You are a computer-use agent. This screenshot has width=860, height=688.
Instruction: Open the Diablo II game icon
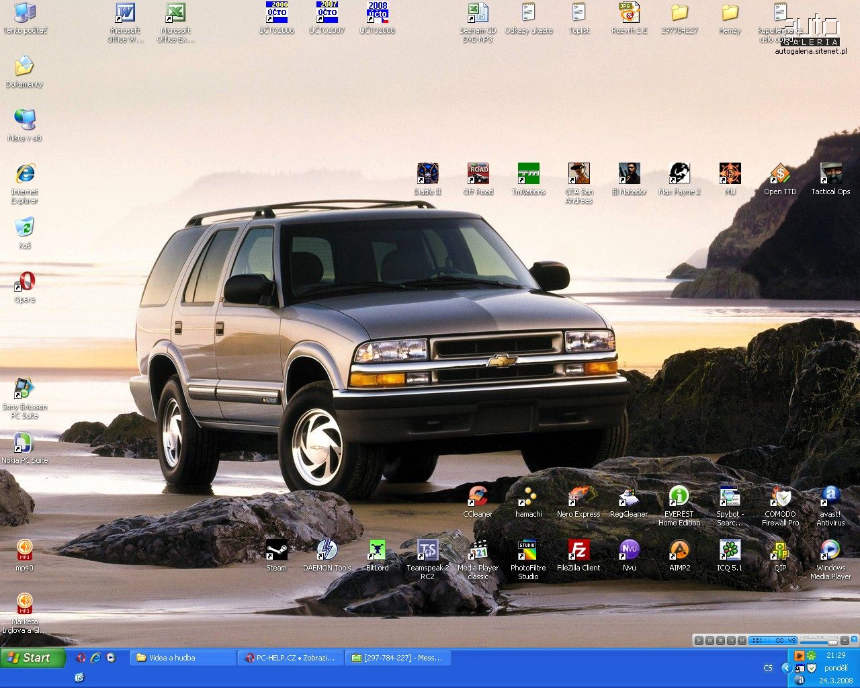427,174
